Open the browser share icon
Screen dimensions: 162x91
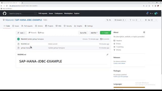[147, 6]
